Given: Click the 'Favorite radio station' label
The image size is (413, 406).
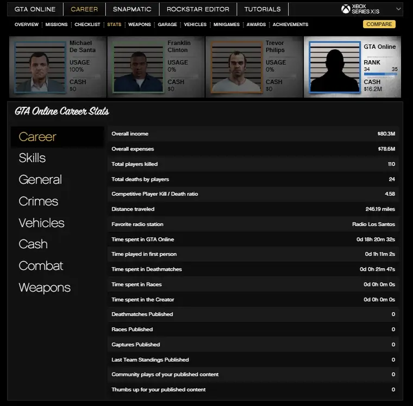Looking at the screenshot, I should point(137,224).
